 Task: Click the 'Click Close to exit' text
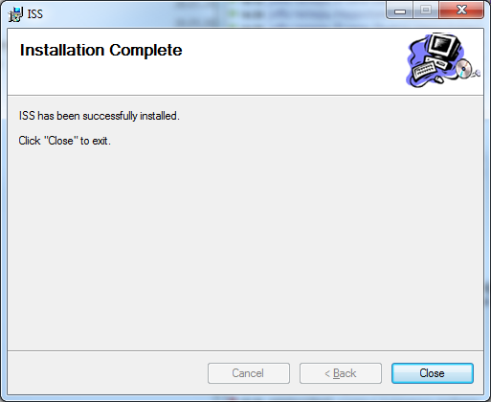(64, 141)
